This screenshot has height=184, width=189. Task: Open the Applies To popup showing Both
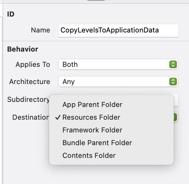(118, 64)
